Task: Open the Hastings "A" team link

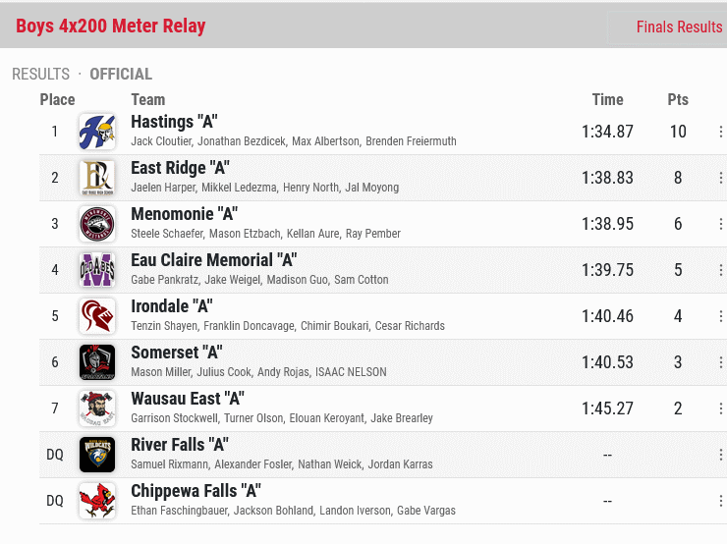Action: [x=174, y=122]
